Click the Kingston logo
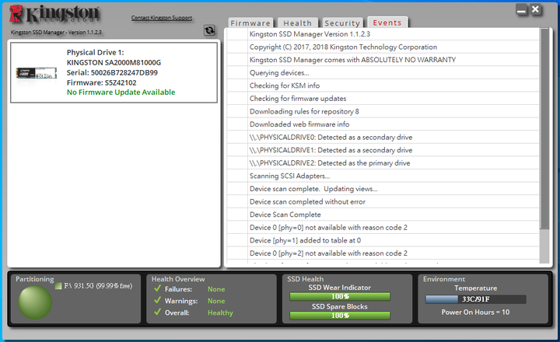Viewport: 560px width, 342px height. pyautogui.click(x=54, y=15)
